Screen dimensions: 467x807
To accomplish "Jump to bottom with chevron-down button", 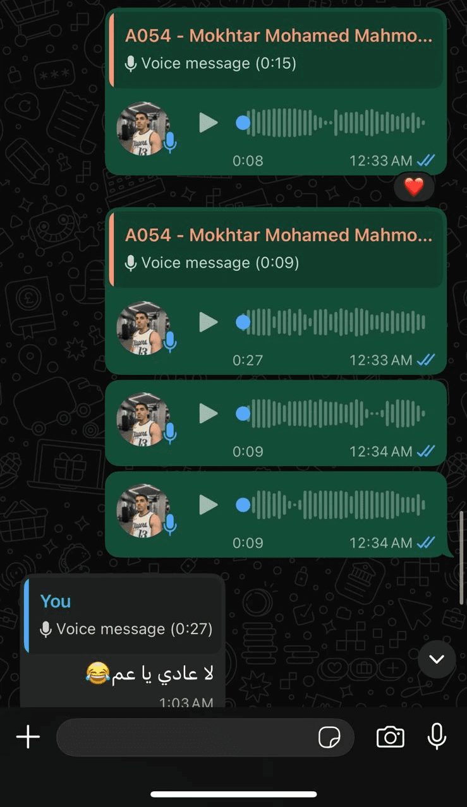I will [x=437, y=659].
